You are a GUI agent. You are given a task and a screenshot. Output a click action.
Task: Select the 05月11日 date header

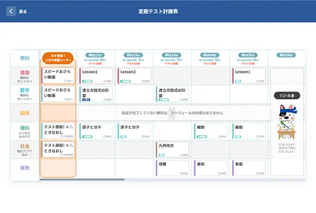coord(95,55)
